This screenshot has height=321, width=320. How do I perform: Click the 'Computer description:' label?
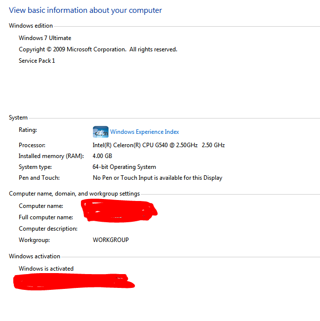pyautogui.click(x=48, y=229)
